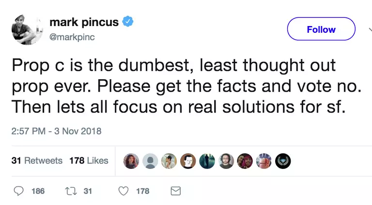Click the reply speech bubble icon
Viewport: 372px width, 205px height.
[x=19, y=191]
